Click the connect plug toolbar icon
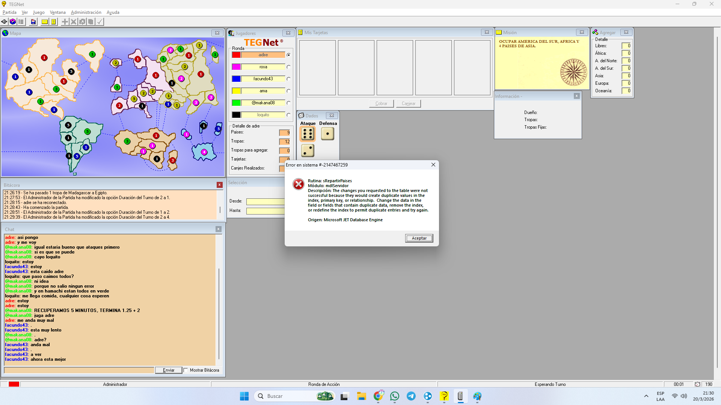Image resolution: width=721 pixels, height=405 pixels. pyautogui.click(x=4, y=22)
